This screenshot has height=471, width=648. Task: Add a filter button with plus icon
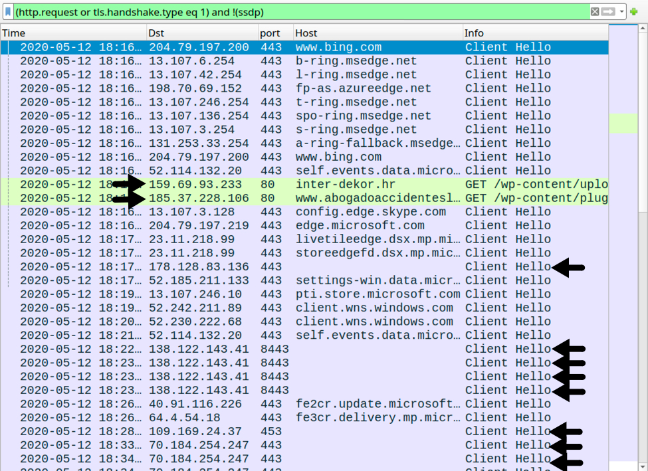coord(634,11)
